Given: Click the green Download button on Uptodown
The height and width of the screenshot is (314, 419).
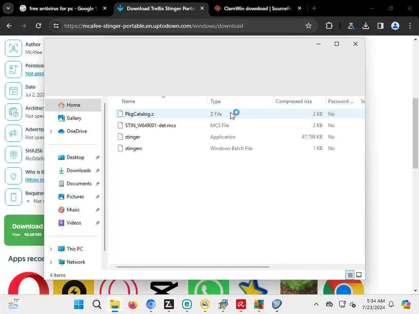Looking at the screenshot, I should (24, 230).
